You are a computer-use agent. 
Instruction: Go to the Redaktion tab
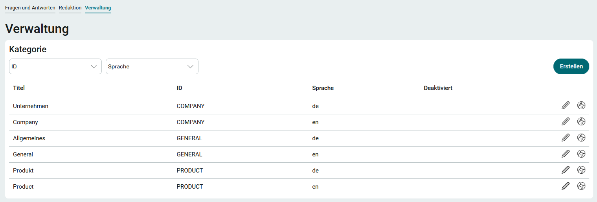coord(70,8)
